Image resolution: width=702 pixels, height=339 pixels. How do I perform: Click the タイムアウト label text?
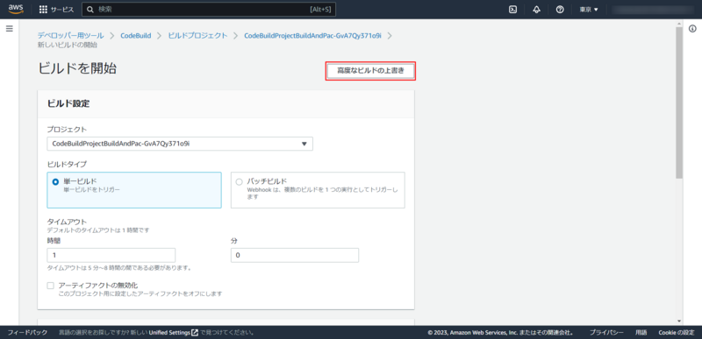[x=67, y=222]
